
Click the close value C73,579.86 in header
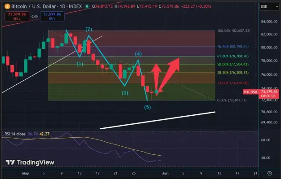169,6
